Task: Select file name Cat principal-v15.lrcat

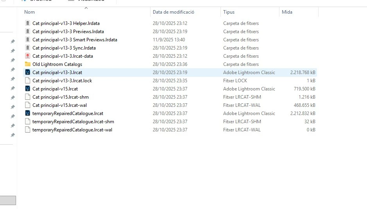Action: (55, 89)
